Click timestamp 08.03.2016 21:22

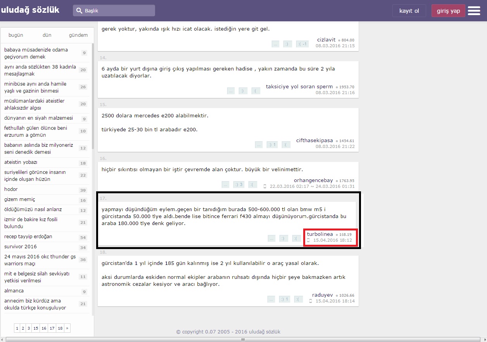335,146
